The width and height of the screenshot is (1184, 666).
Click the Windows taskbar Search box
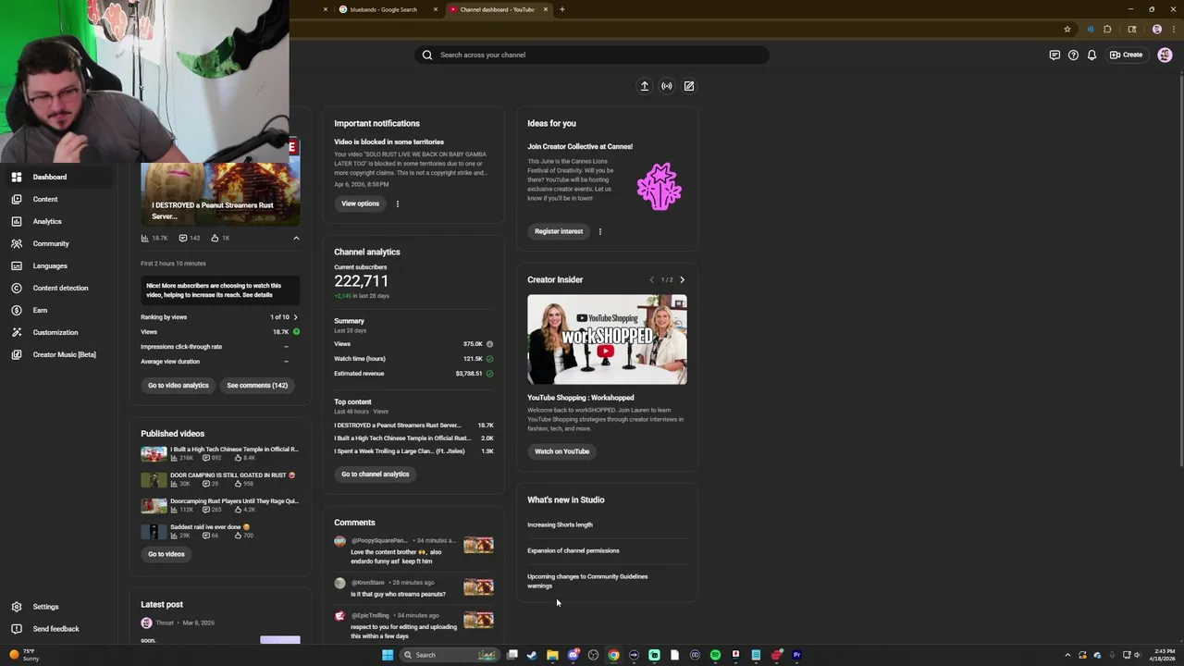tap(450, 655)
